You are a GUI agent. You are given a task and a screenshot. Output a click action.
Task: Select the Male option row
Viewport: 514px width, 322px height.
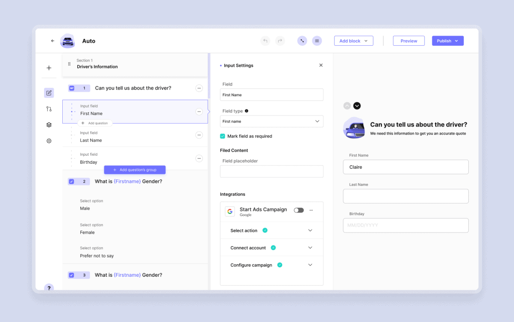point(135,204)
